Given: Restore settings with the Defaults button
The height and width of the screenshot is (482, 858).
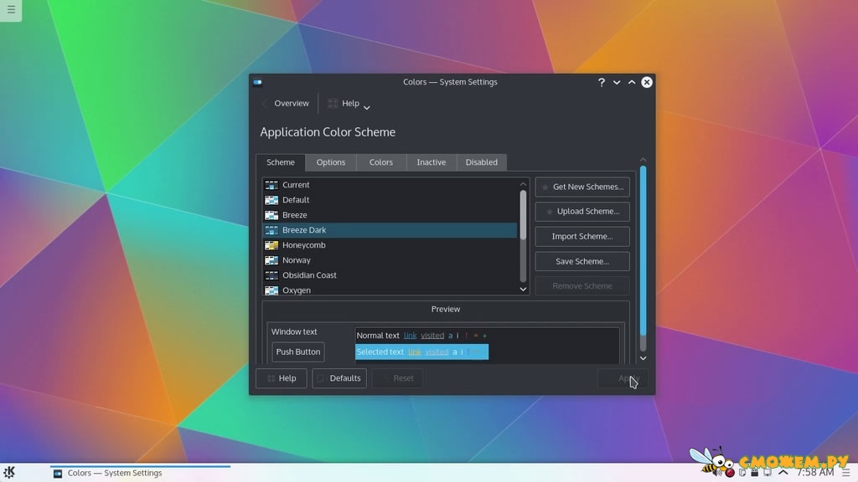Looking at the screenshot, I should (339, 378).
